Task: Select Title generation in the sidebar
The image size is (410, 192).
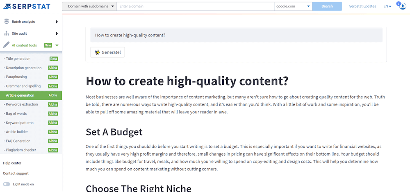Action: pyautogui.click(x=18, y=59)
